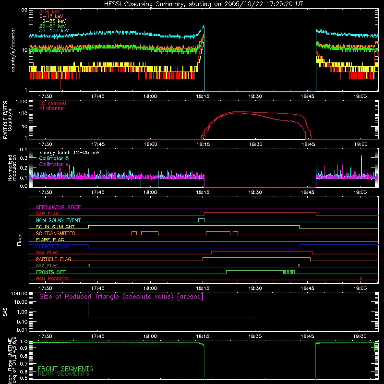
Task: Click the HESSI Observing Summary title text
Action: click(204, 4)
